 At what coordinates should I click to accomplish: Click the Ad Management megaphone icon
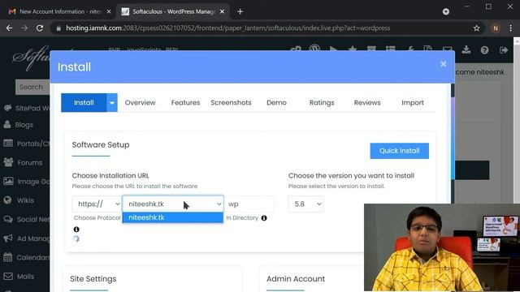[x=8, y=238]
